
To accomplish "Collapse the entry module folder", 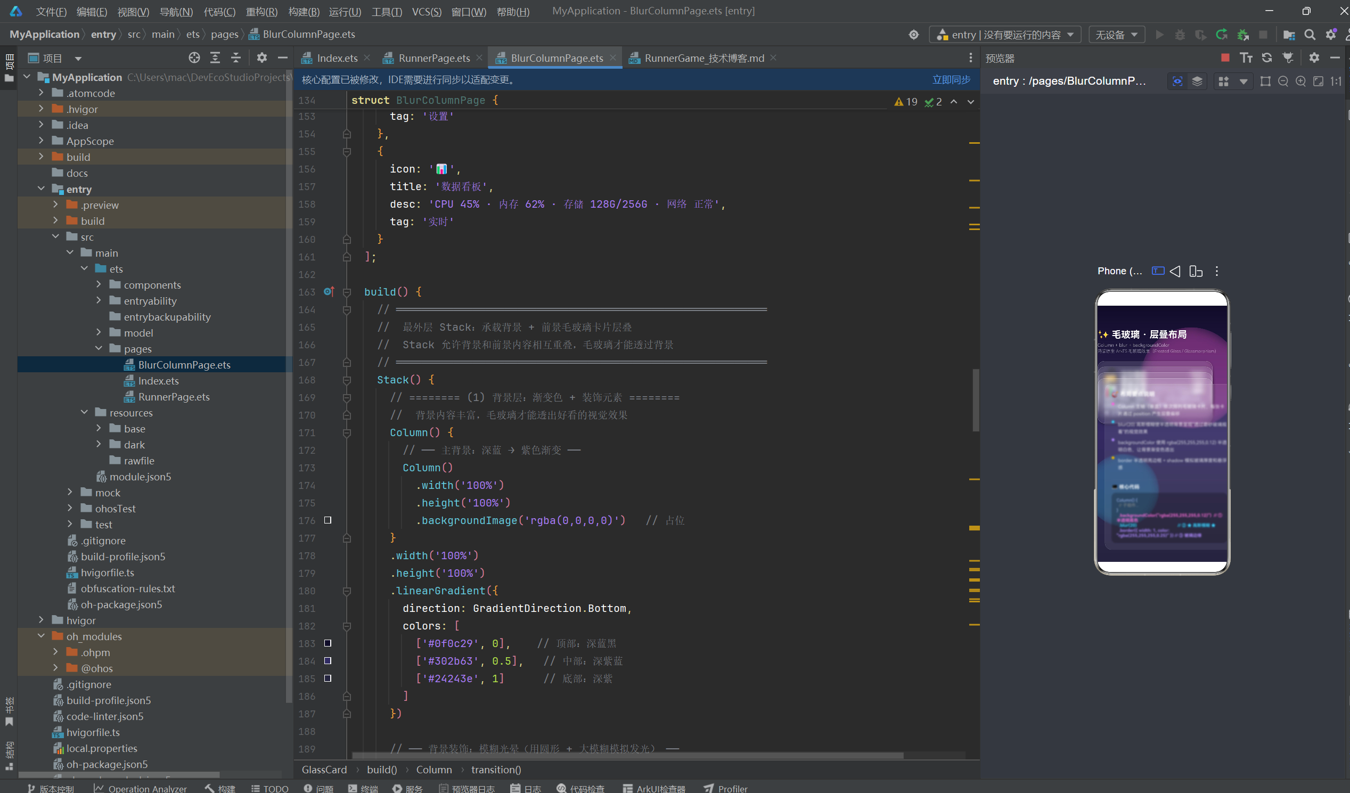I will point(41,189).
